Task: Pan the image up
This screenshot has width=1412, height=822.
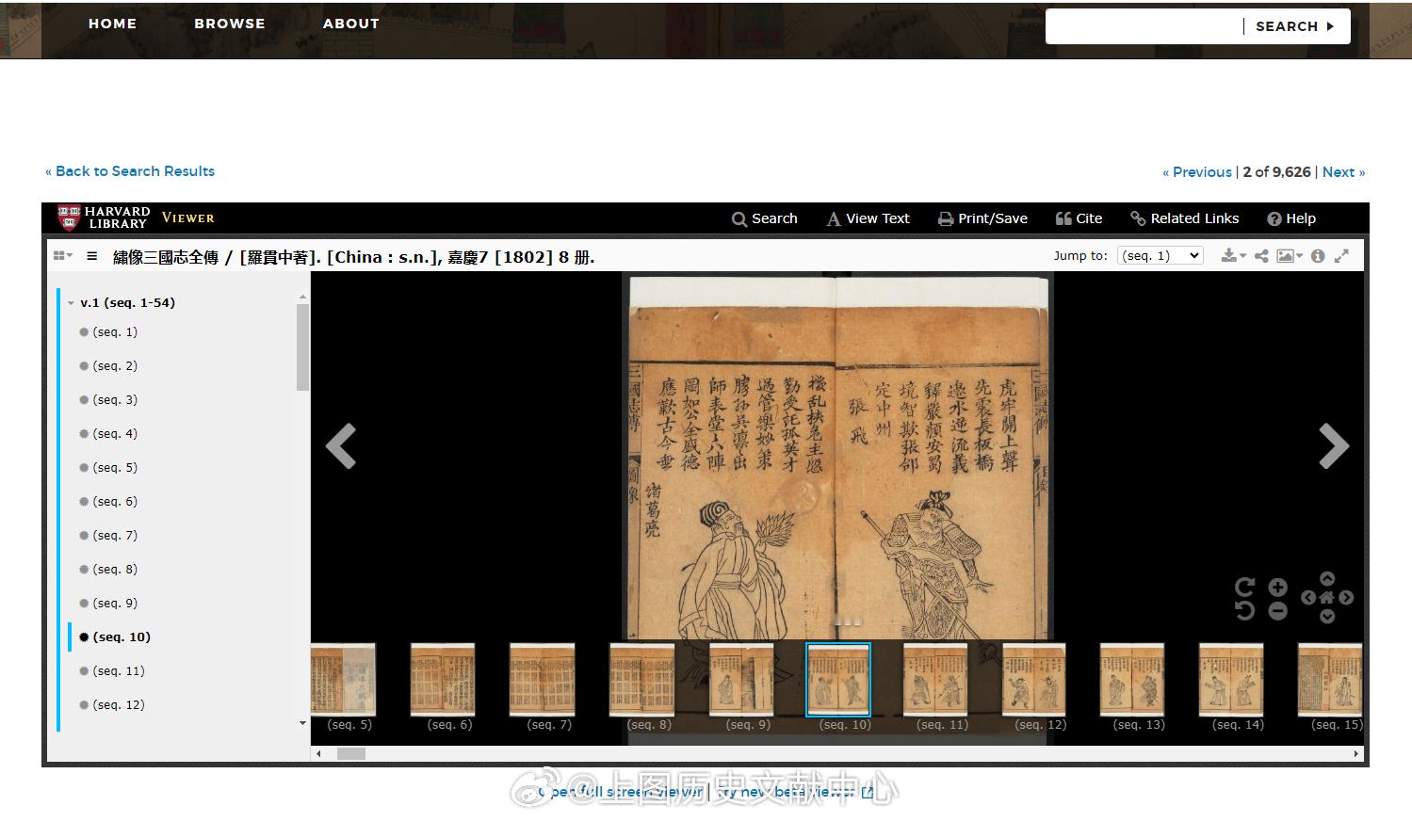Action: coord(1327,578)
